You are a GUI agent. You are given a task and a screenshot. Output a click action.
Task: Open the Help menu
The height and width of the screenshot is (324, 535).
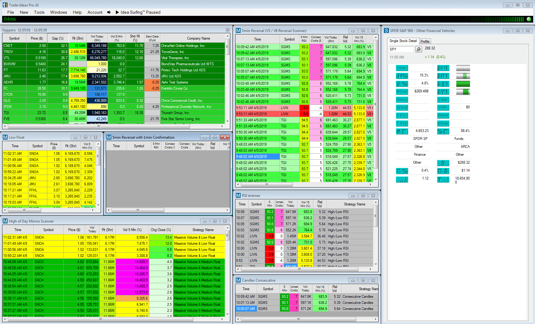tap(77, 12)
